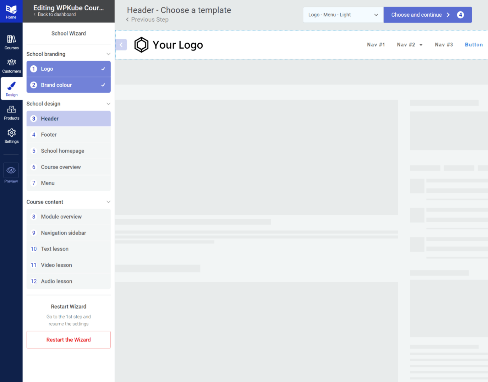This screenshot has width=488, height=382.
Task: Click Back to dashboard link
Action: (55, 15)
